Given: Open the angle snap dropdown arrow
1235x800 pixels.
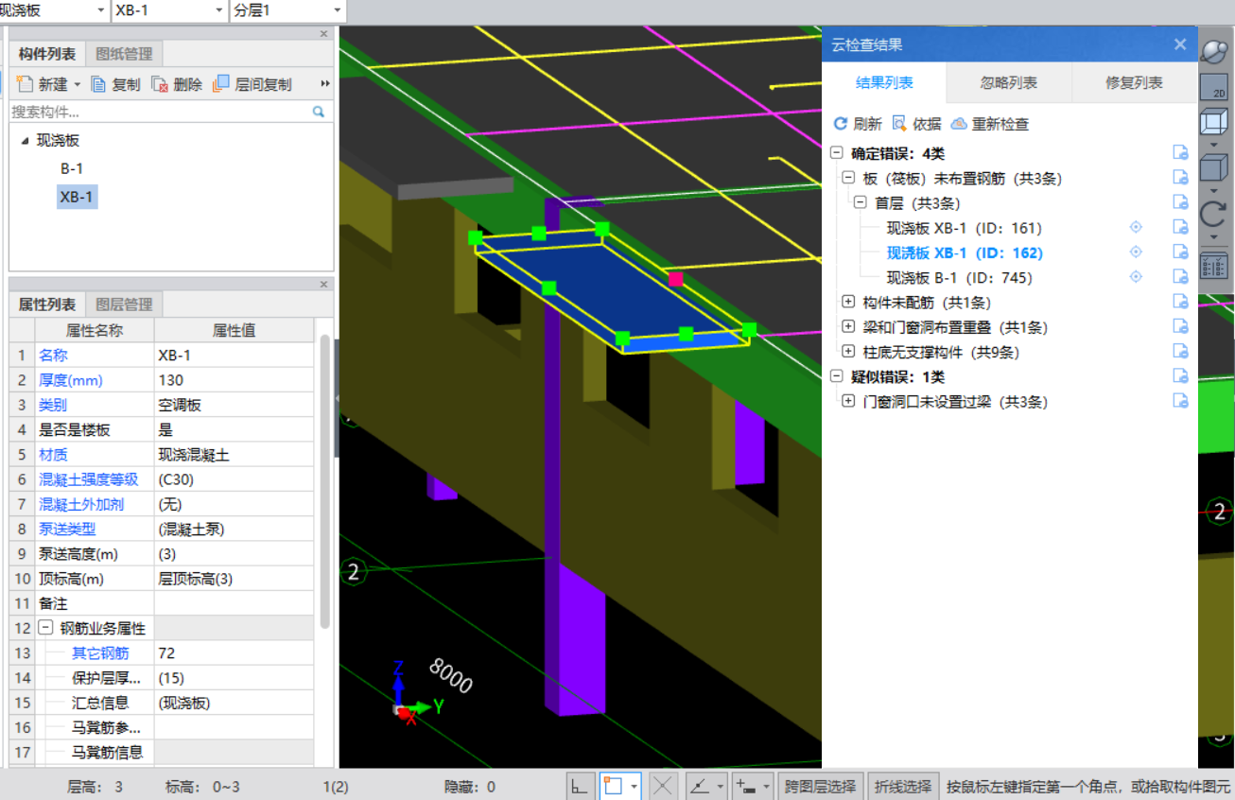Looking at the screenshot, I should [x=721, y=787].
